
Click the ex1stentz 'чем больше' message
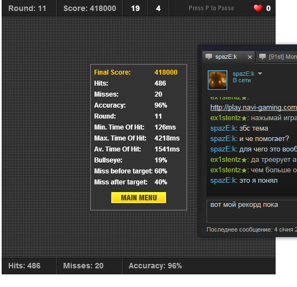tap(254, 170)
